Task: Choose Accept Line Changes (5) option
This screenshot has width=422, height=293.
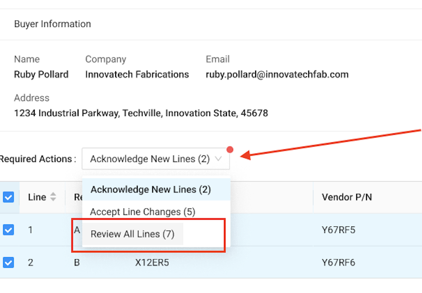Action: (x=156, y=212)
